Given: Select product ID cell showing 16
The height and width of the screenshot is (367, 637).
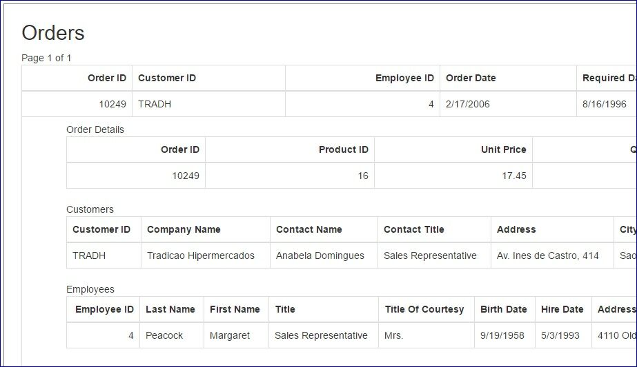Looking at the screenshot, I should coord(362,176).
